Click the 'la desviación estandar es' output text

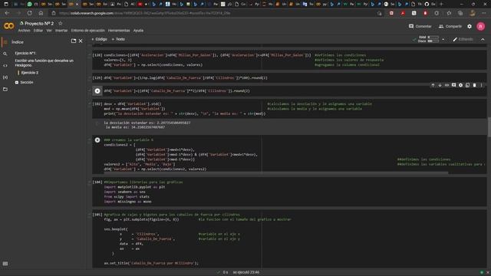pos(147,123)
